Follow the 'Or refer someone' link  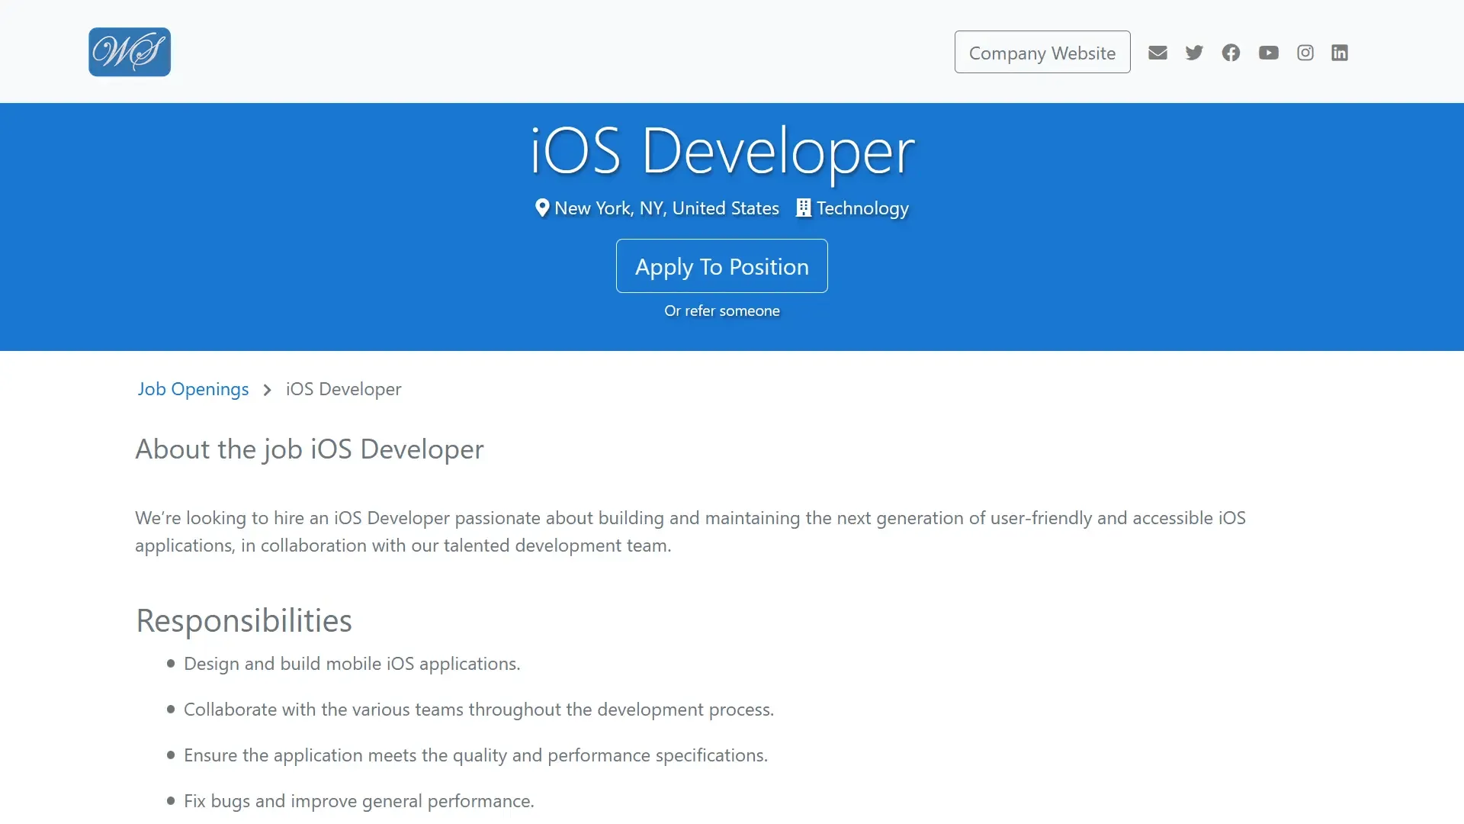pos(721,311)
